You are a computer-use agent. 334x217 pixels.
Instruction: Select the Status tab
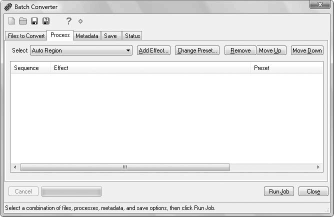pos(132,36)
